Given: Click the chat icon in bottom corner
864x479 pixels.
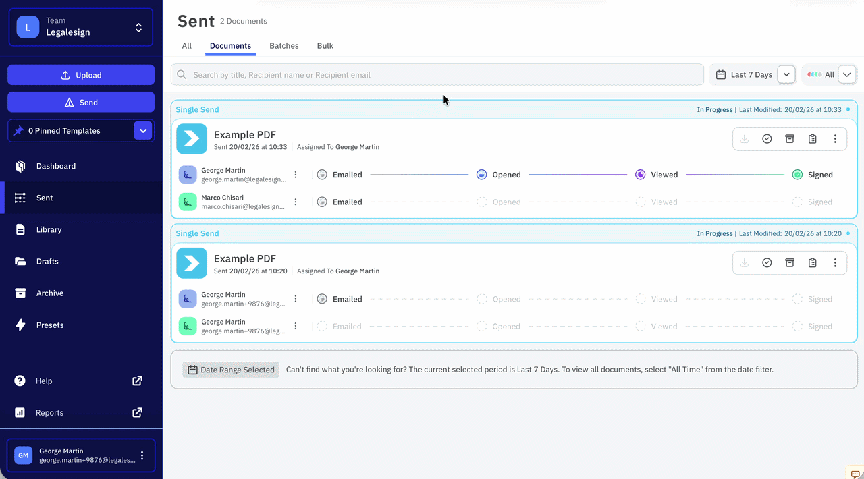Looking at the screenshot, I should tap(855, 474).
